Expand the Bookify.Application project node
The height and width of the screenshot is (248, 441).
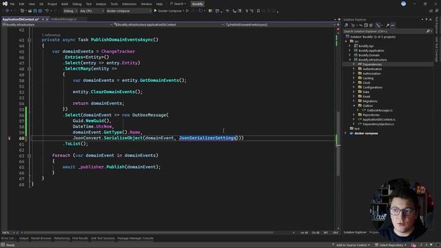(x=350, y=50)
